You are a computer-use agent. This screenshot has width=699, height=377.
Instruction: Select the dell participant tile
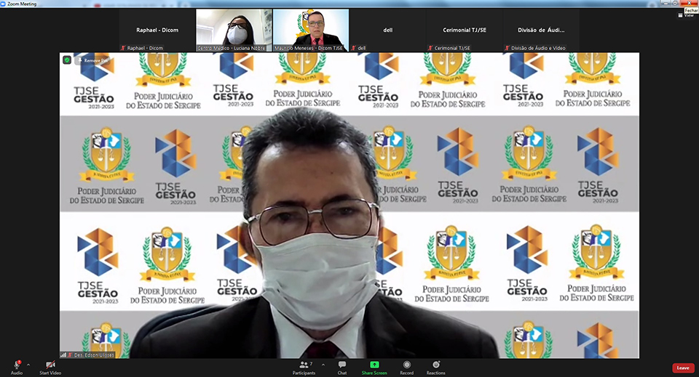click(x=387, y=30)
